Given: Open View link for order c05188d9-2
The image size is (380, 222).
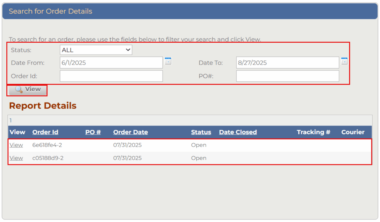Looking at the screenshot, I should click(16, 158).
